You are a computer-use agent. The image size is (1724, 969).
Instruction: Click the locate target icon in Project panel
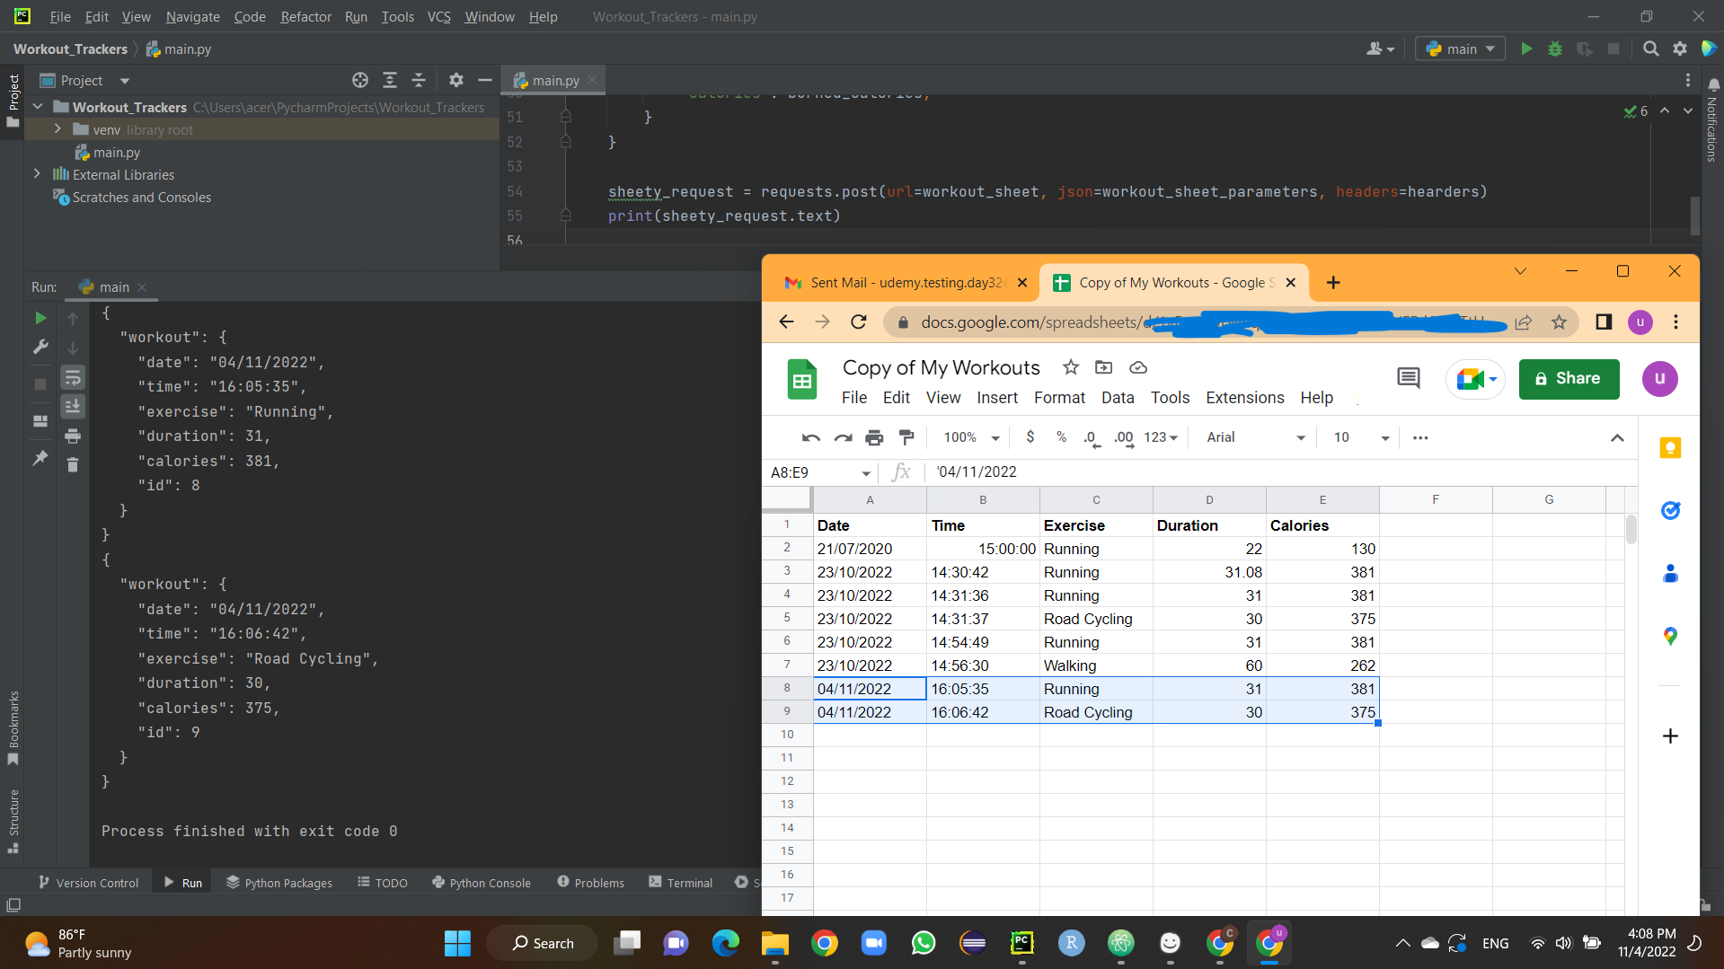pyautogui.click(x=360, y=80)
